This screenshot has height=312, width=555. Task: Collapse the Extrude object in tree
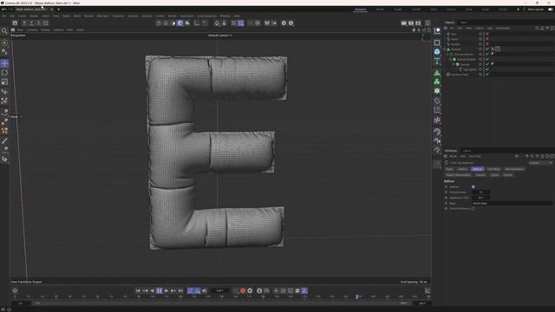454,64
